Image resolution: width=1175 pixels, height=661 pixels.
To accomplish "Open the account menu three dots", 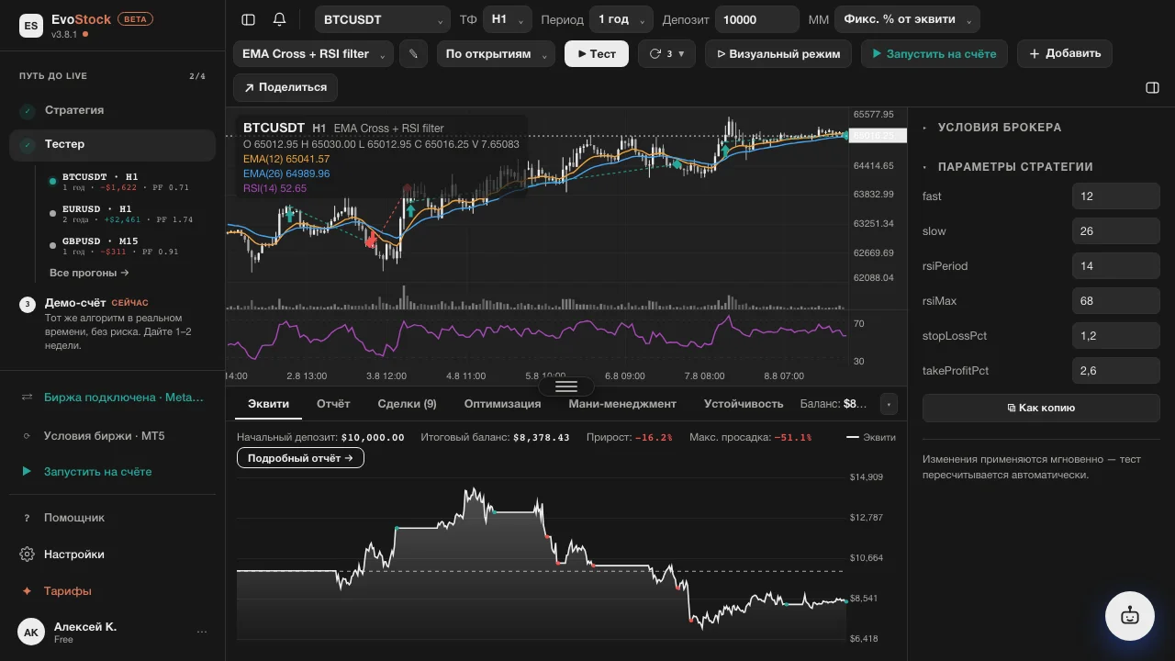I will (202, 632).
